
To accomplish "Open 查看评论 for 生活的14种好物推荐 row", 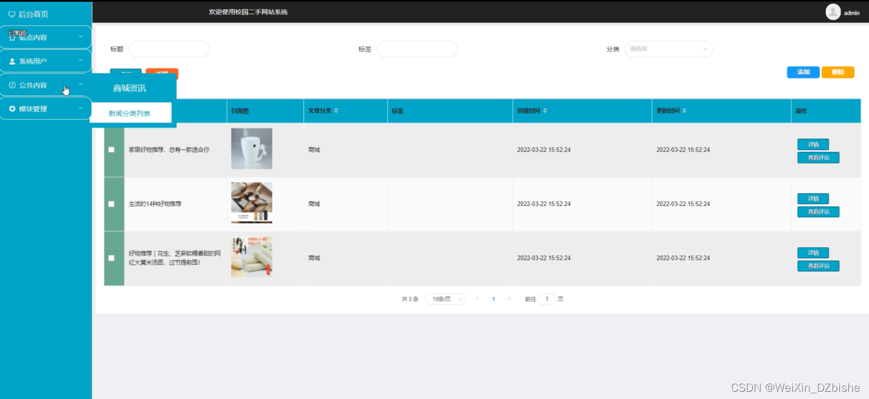I will pyautogui.click(x=818, y=212).
